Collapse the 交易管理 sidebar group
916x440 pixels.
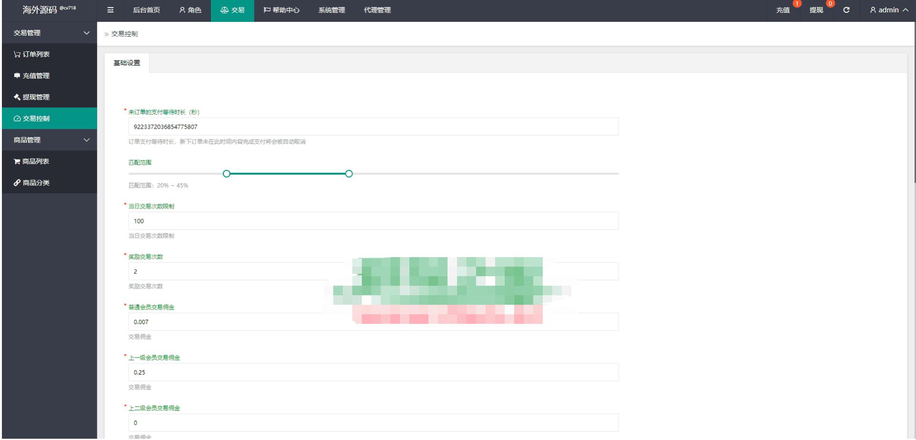pos(50,33)
